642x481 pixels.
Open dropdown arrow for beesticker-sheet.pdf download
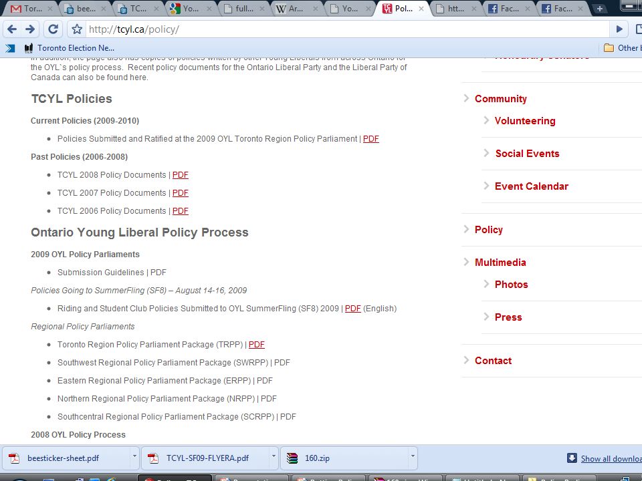pos(134,456)
